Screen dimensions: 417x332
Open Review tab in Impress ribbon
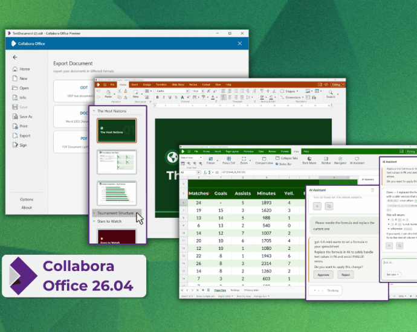193,85
